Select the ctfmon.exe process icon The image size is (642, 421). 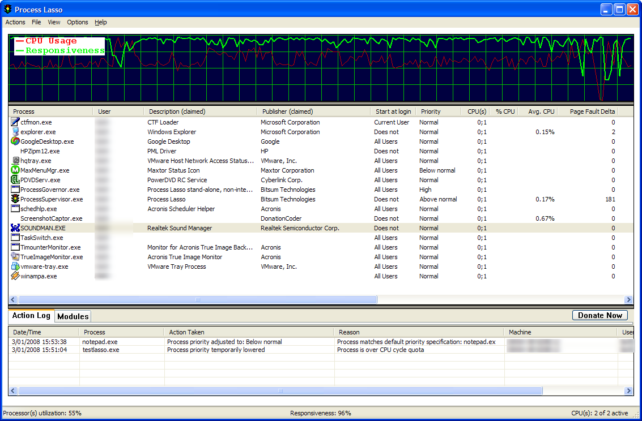(15, 122)
